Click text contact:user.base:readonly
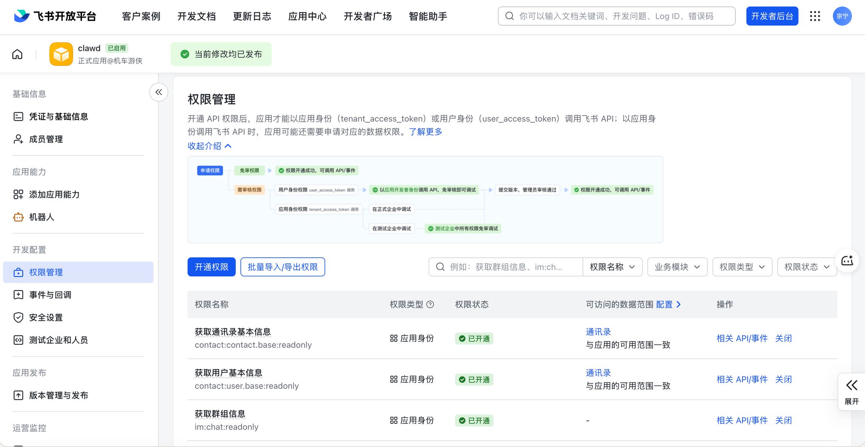 click(247, 386)
